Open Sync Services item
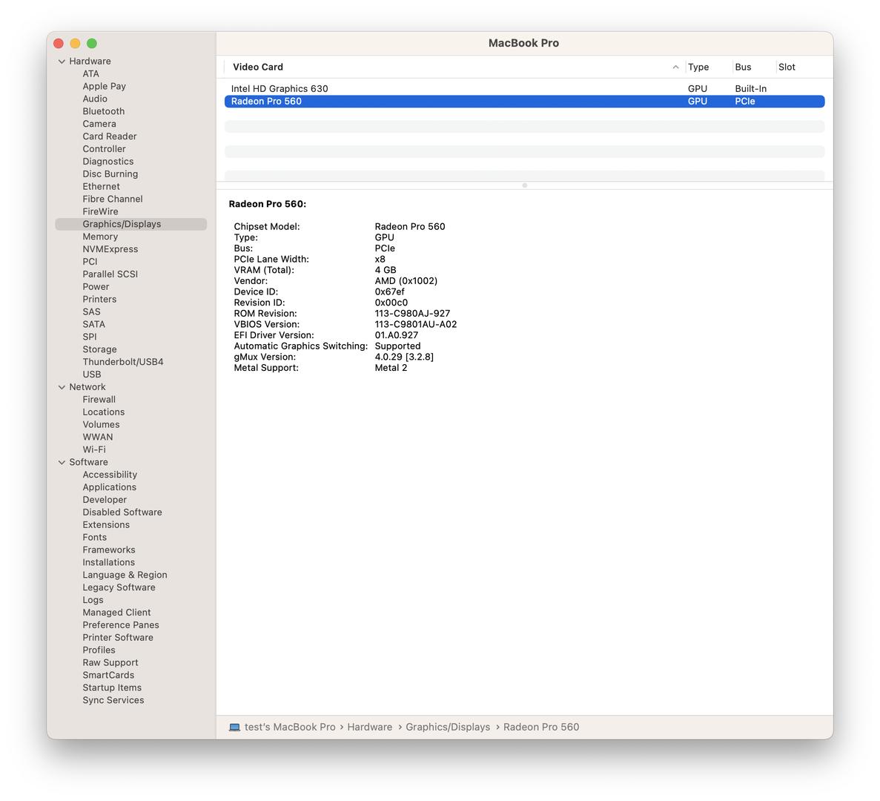 pyautogui.click(x=113, y=701)
